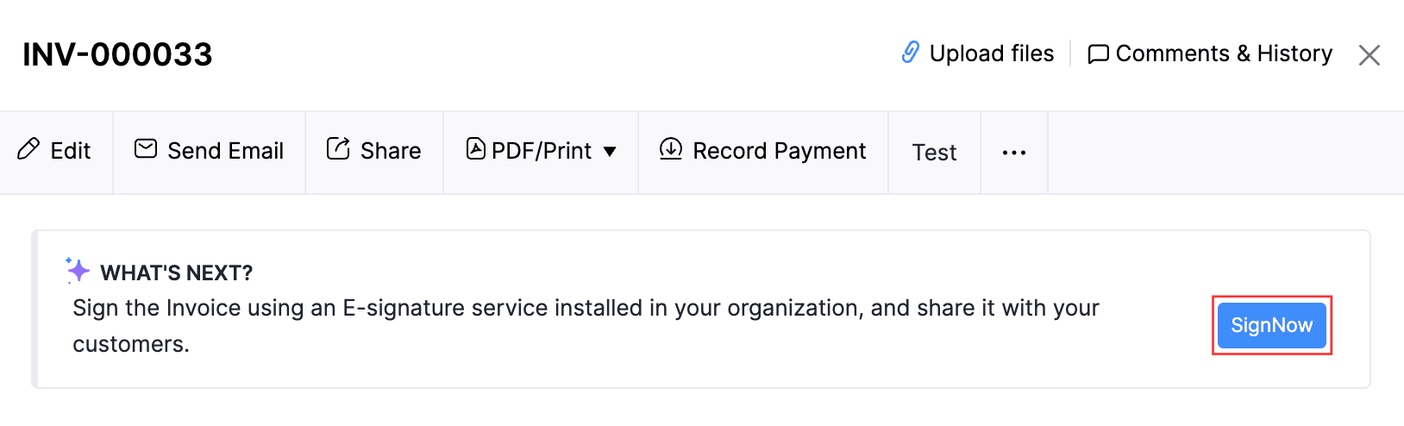Click the sparkle icon beside What's Next

tap(78, 271)
